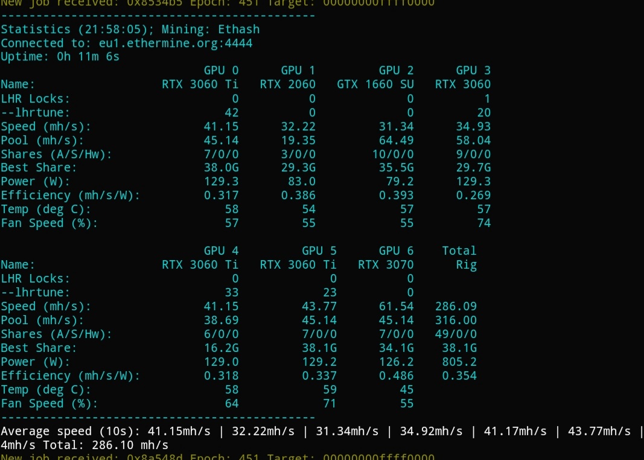The image size is (644, 460).
Task: Select GPU 2's shares value 10/0/0
Action: coord(393,155)
